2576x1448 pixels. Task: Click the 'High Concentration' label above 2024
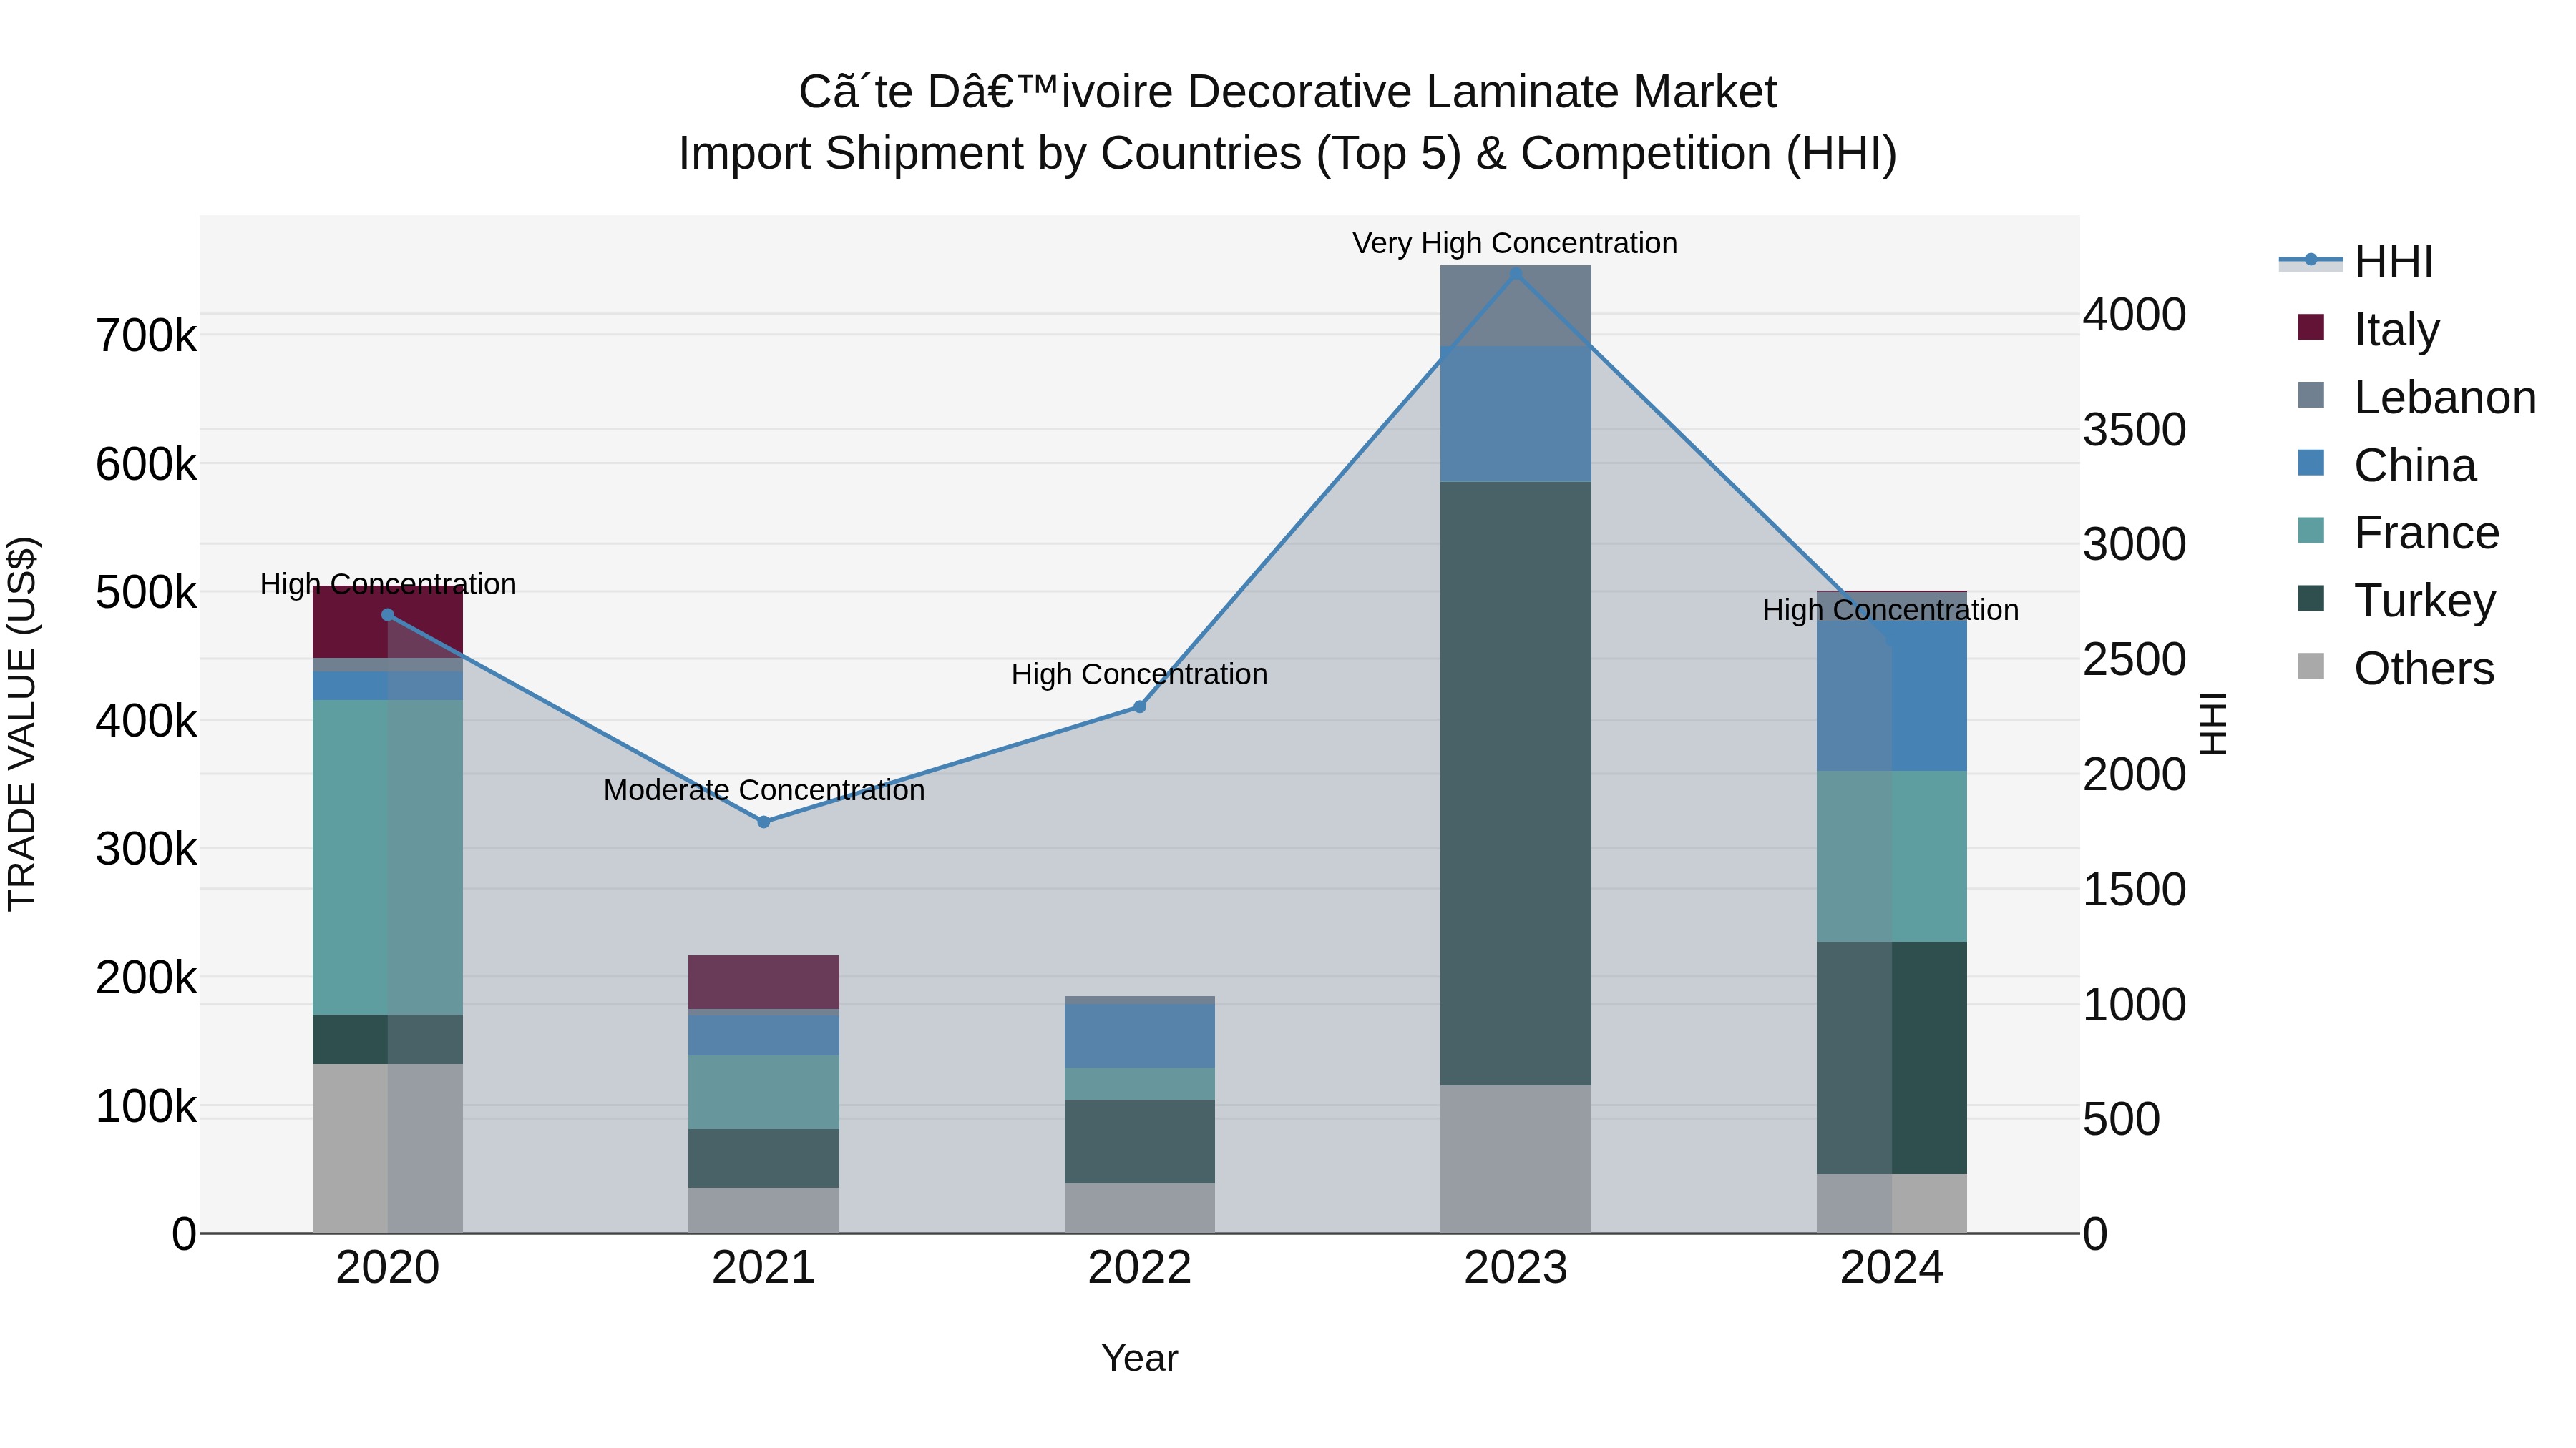1891,609
